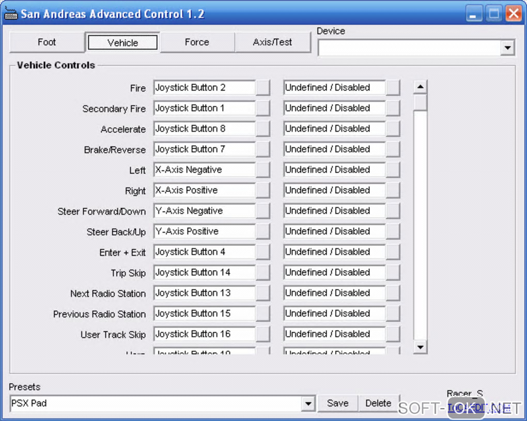Open the Axis/Test tab
The width and height of the screenshot is (527, 421).
pos(273,42)
